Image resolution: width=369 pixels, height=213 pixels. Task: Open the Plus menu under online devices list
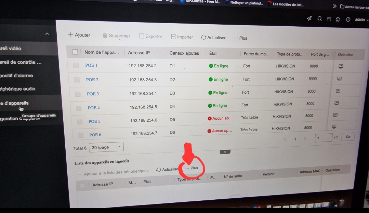[x=192, y=168]
